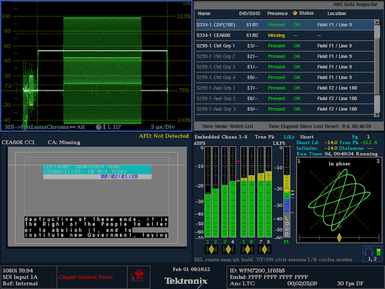Click the Location column header
This screenshot has height=289, width=385.
(337, 13)
